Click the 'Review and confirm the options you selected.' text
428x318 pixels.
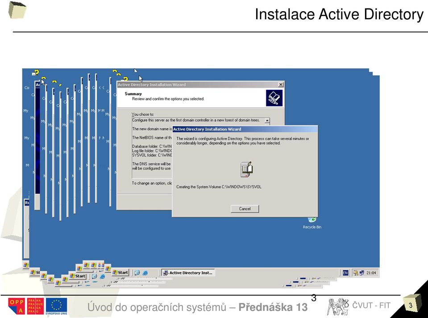168,99
